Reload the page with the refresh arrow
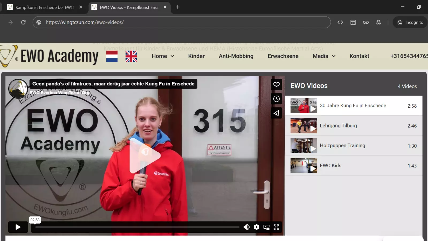Screen dimensions: 428x241 (24, 22)
